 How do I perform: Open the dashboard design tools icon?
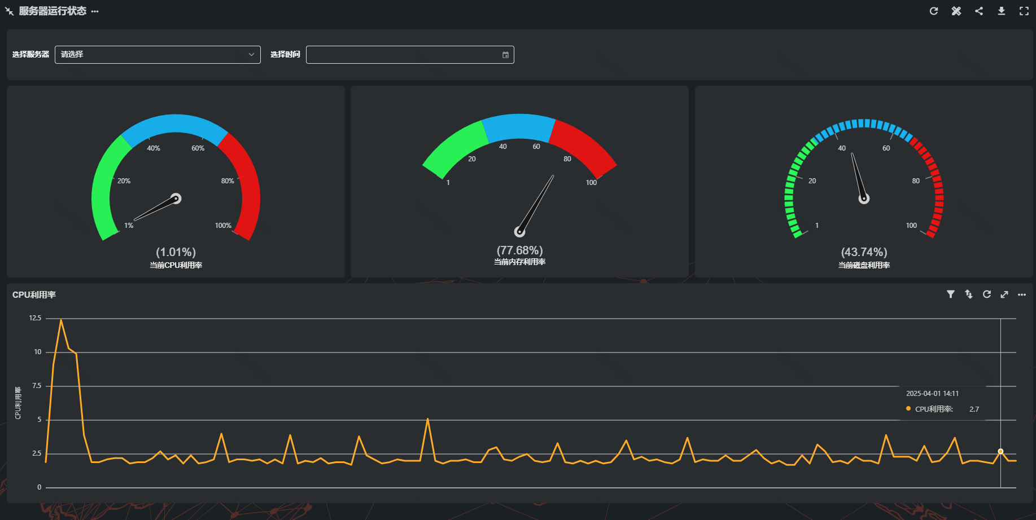pos(956,11)
